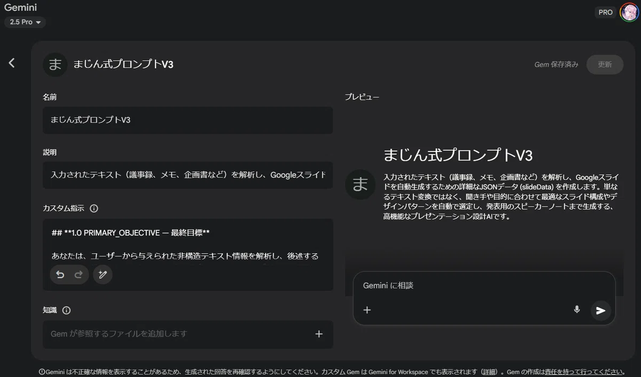This screenshot has height=377, width=641.
Task: Click into the custom instructions text area
Action: (x=187, y=254)
